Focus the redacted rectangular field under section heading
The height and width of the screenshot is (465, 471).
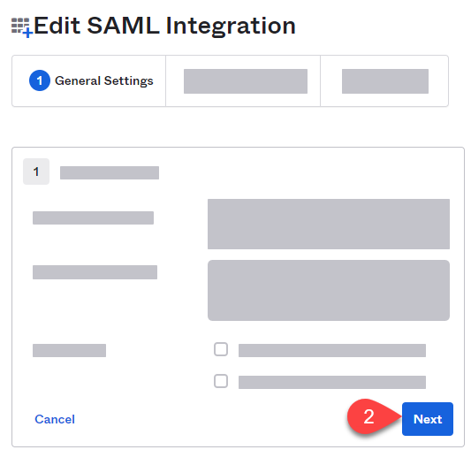329,224
